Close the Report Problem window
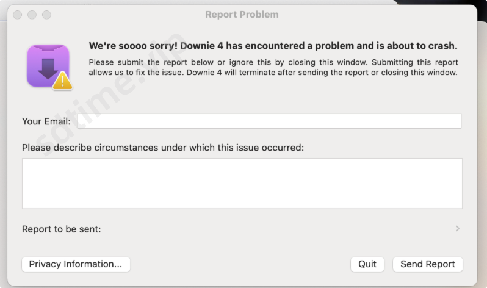This screenshot has width=487, height=288. 17,15
